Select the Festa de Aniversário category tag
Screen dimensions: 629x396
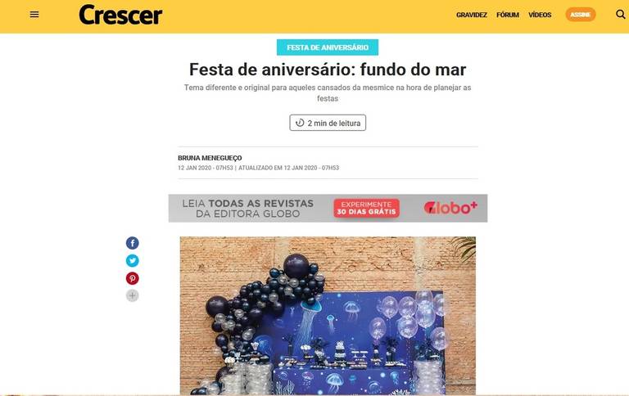[x=328, y=47]
